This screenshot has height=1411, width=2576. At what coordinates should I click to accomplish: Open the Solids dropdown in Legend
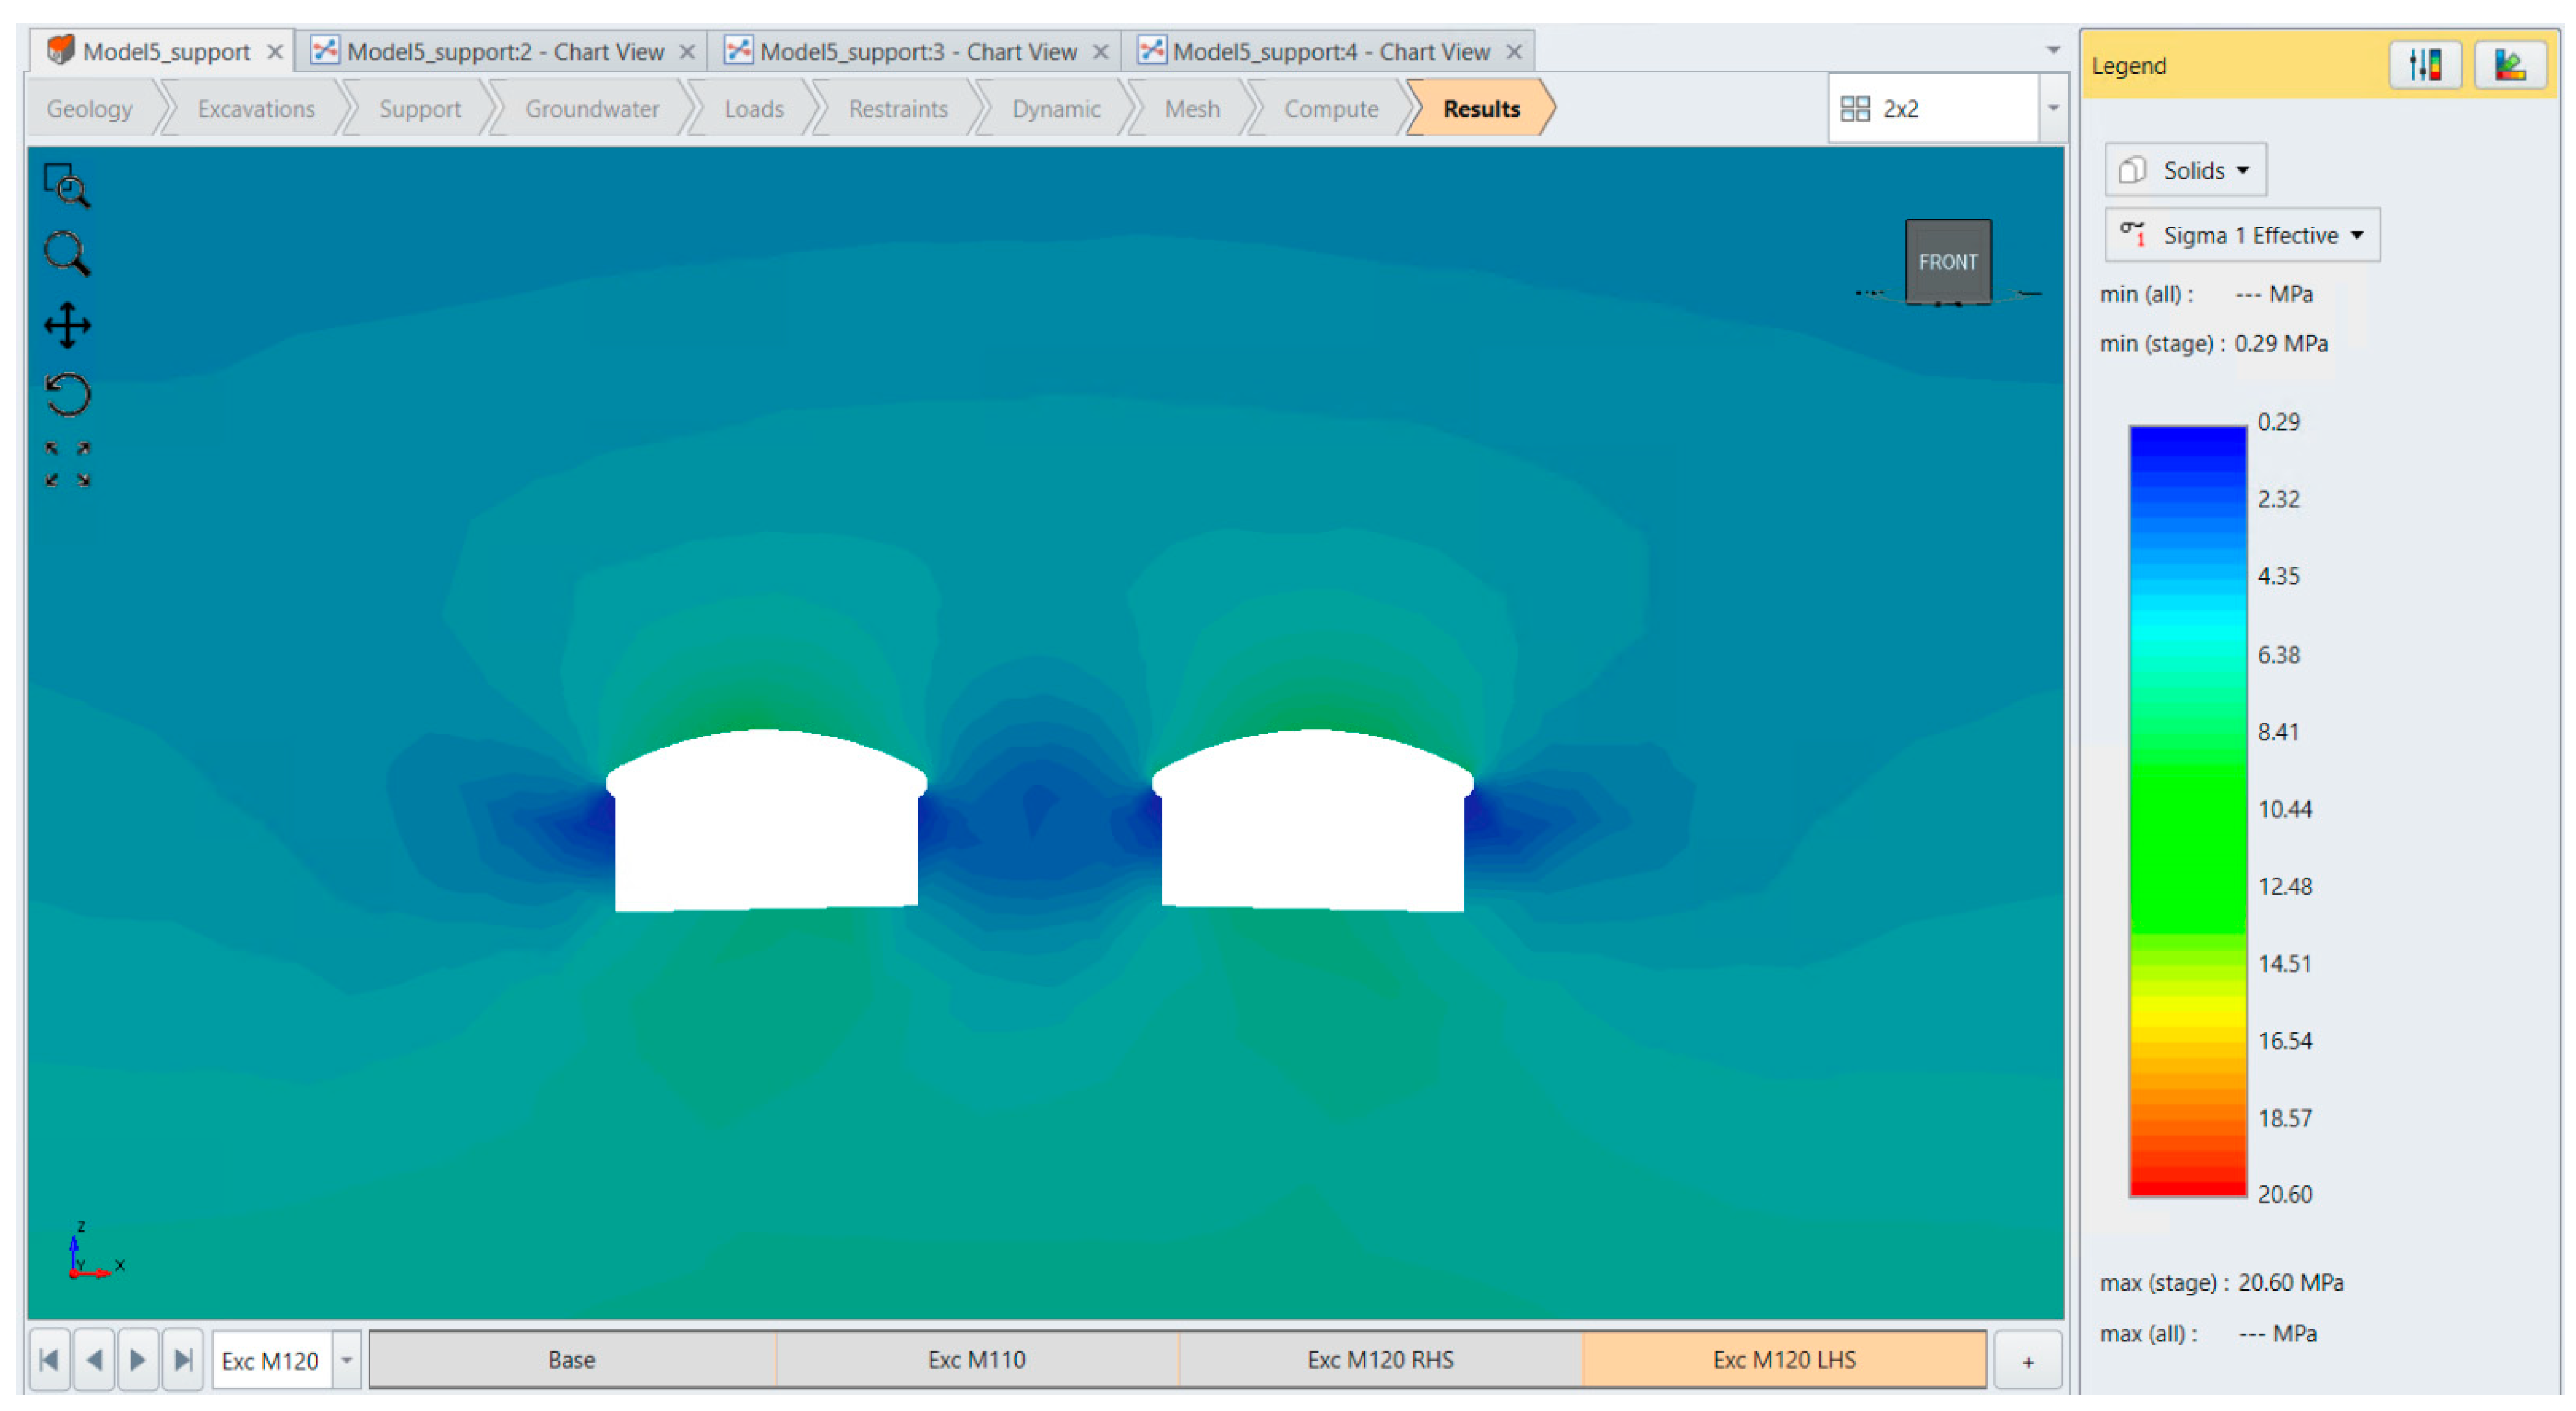pyautogui.click(x=2185, y=170)
